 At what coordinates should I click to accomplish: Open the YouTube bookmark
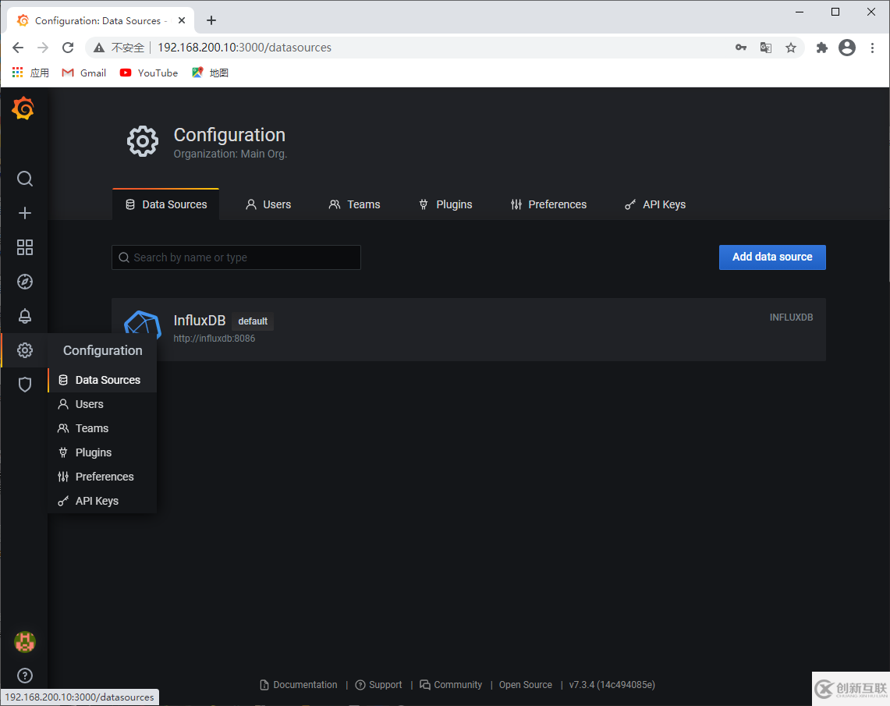pyautogui.click(x=149, y=73)
